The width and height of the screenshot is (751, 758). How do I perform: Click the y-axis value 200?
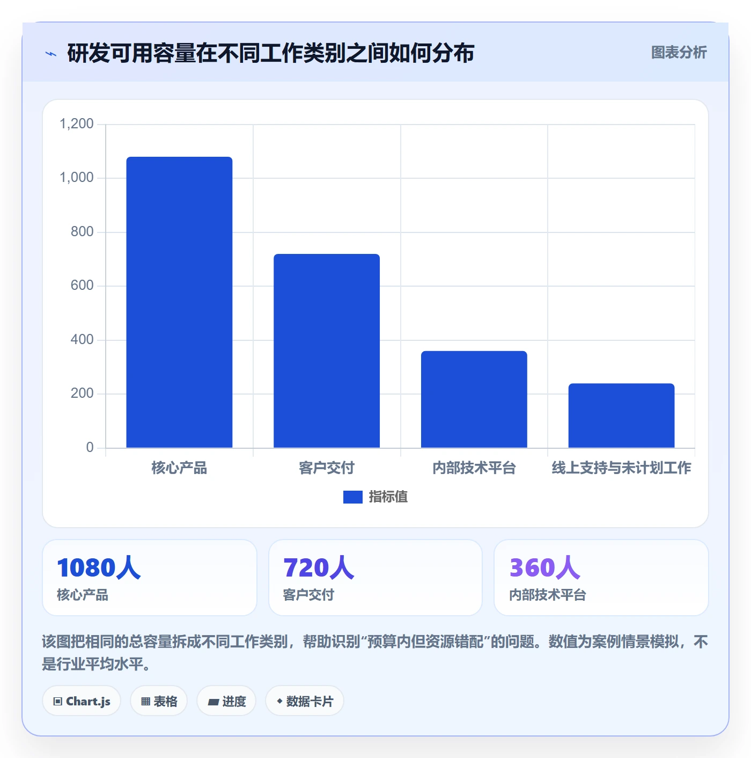82,393
